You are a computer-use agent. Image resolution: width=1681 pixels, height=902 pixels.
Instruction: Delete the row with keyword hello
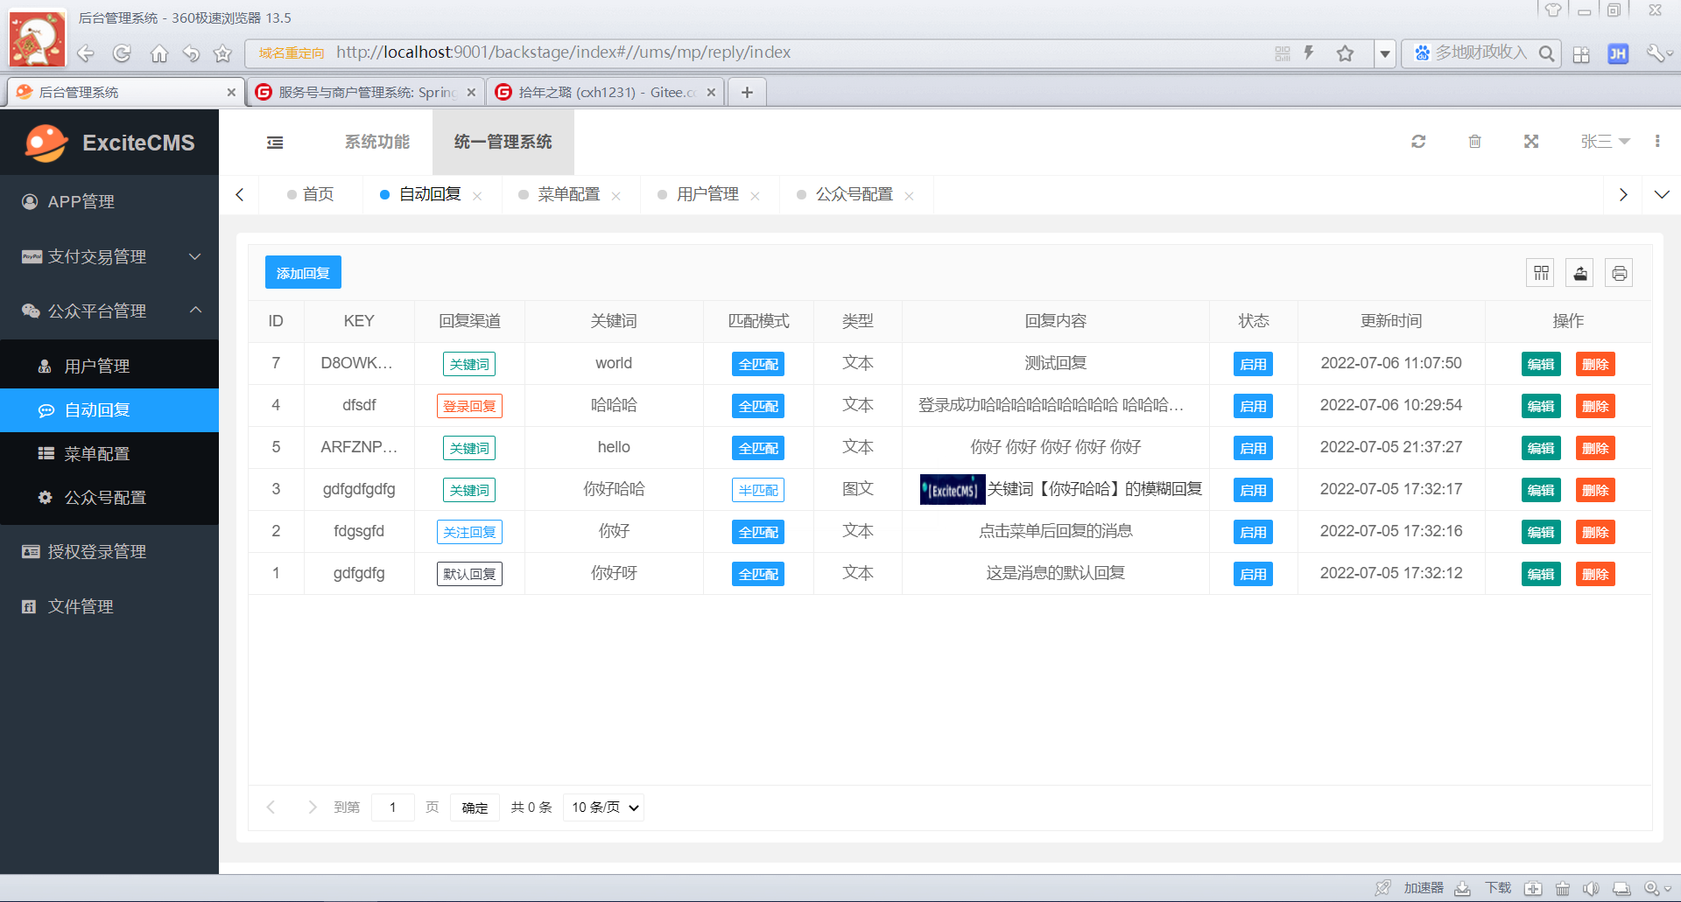1595,448
